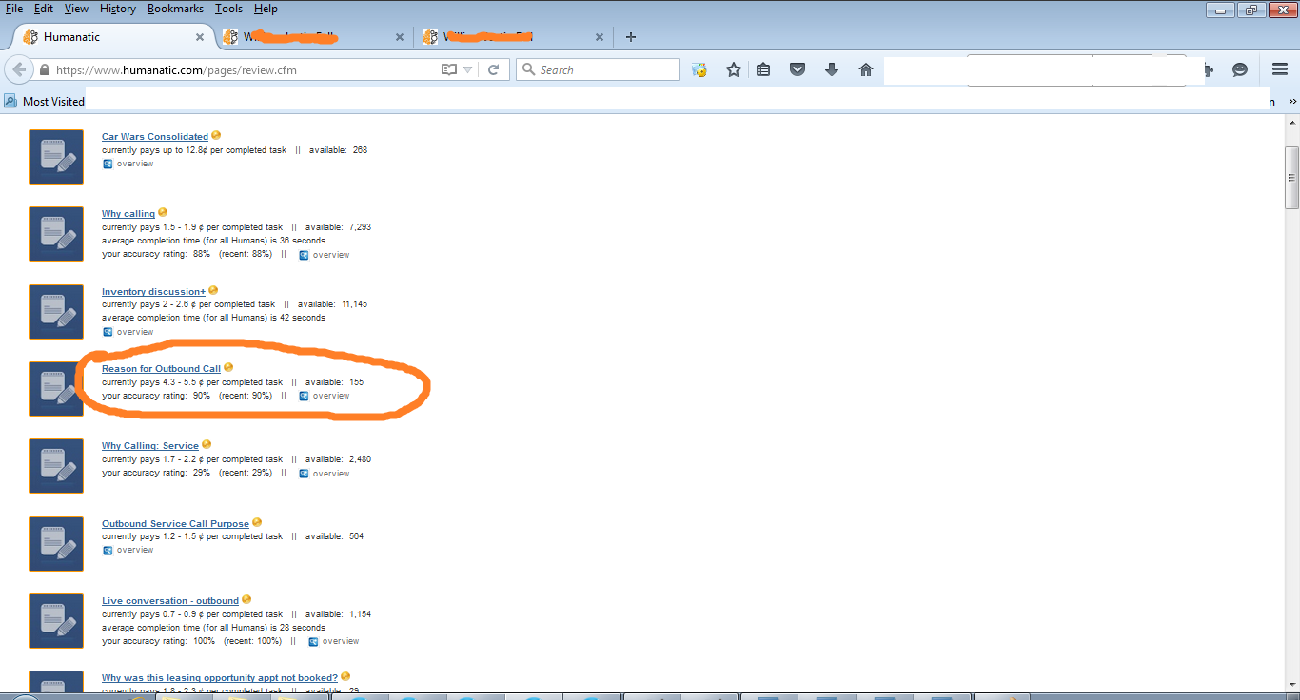Open the Why Calling: Service notepad icon
This screenshot has width=1300, height=700.
(56, 466)
